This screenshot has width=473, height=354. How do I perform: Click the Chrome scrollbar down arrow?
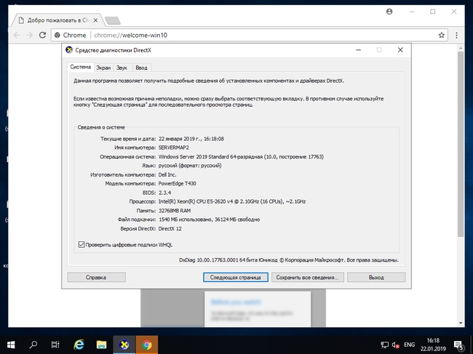[x=461, y=323]
